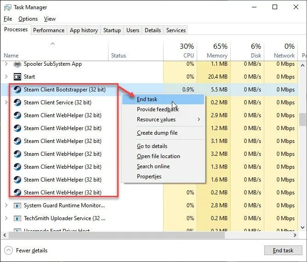Select the Processes tab
This screenshot has height=262, width=307.
[16, 29]
